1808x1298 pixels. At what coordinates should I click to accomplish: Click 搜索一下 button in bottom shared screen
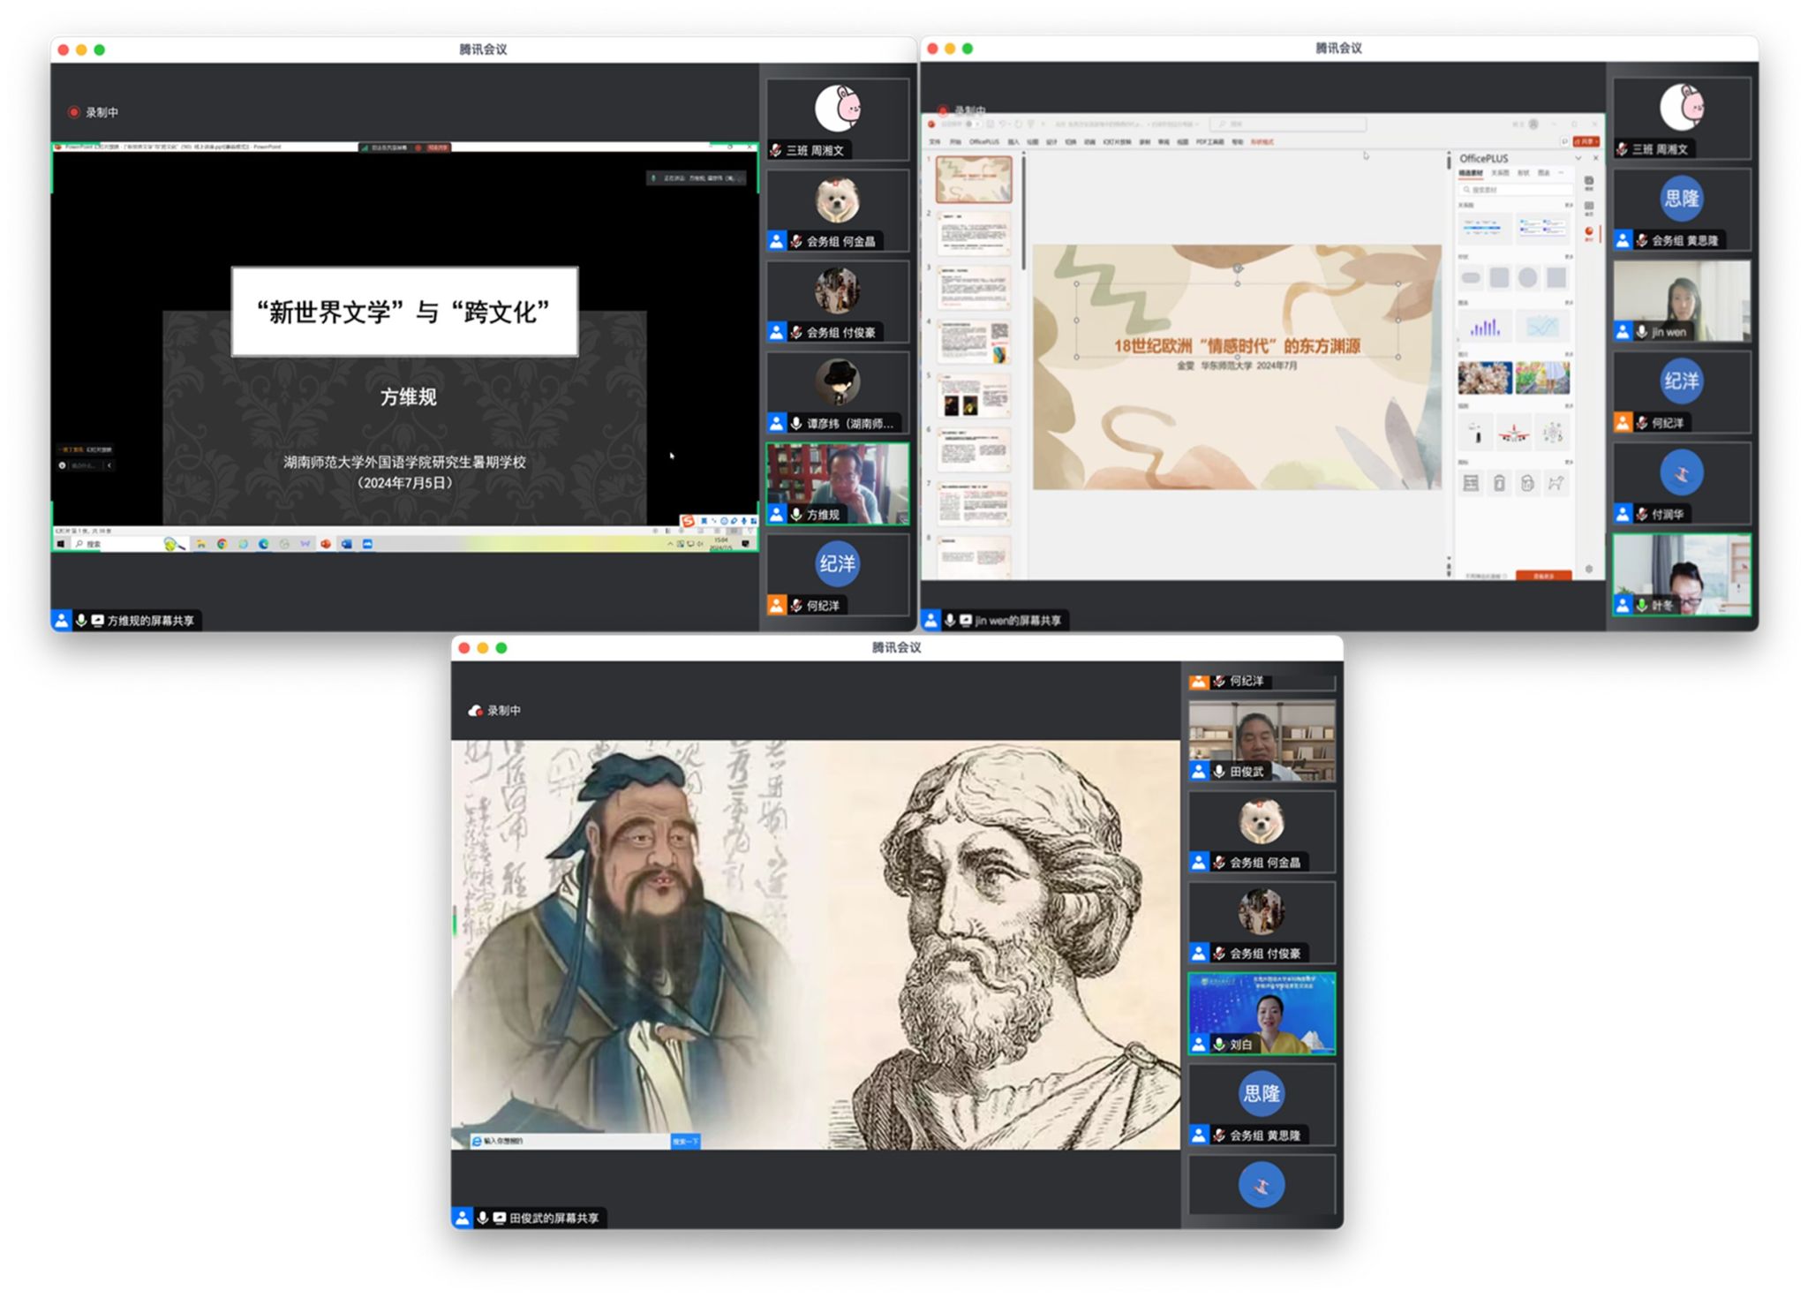685,1141
